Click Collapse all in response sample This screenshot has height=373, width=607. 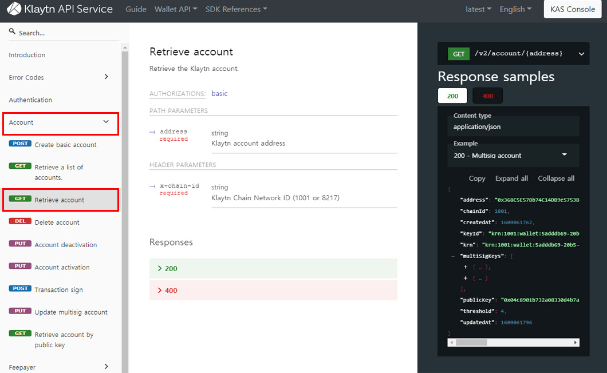[556, 178]
